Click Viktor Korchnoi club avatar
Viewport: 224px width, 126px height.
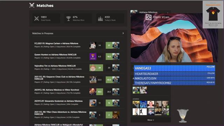tap(93, 92)
